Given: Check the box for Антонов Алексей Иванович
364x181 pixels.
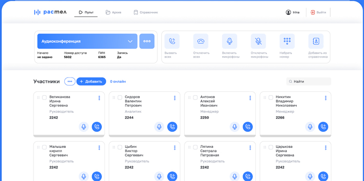Looking at the screenshot, I should (x=195, y=98).
